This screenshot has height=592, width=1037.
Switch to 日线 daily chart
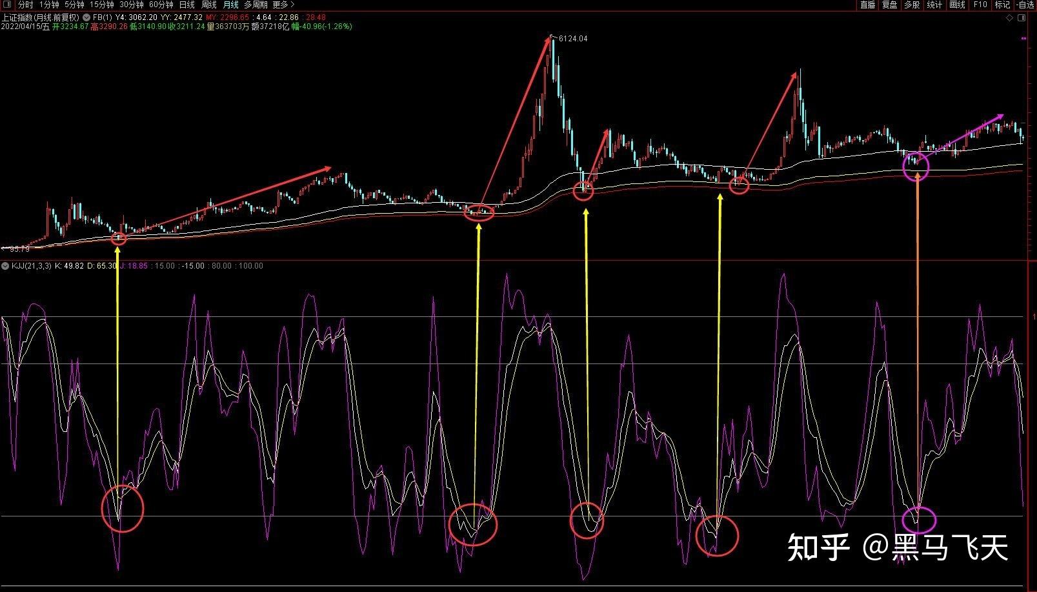click(187, 5)
